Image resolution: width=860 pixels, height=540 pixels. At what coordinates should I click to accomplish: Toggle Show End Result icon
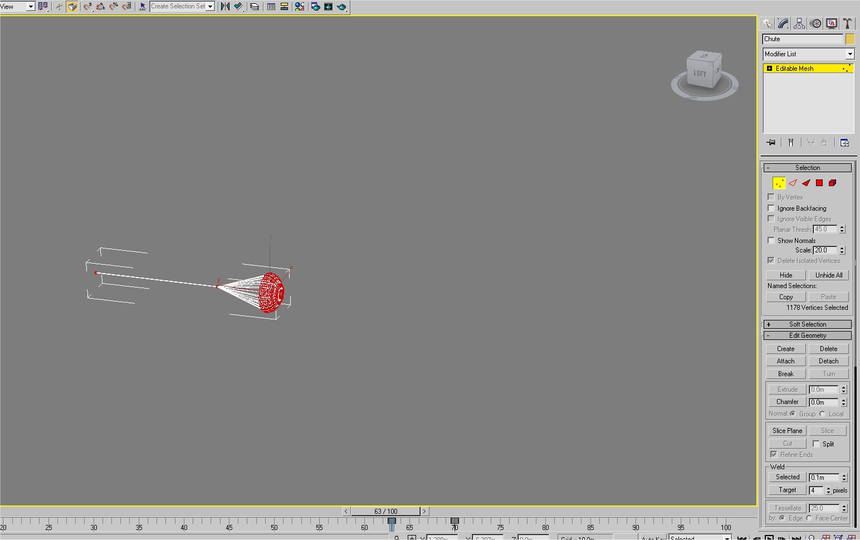791,143
